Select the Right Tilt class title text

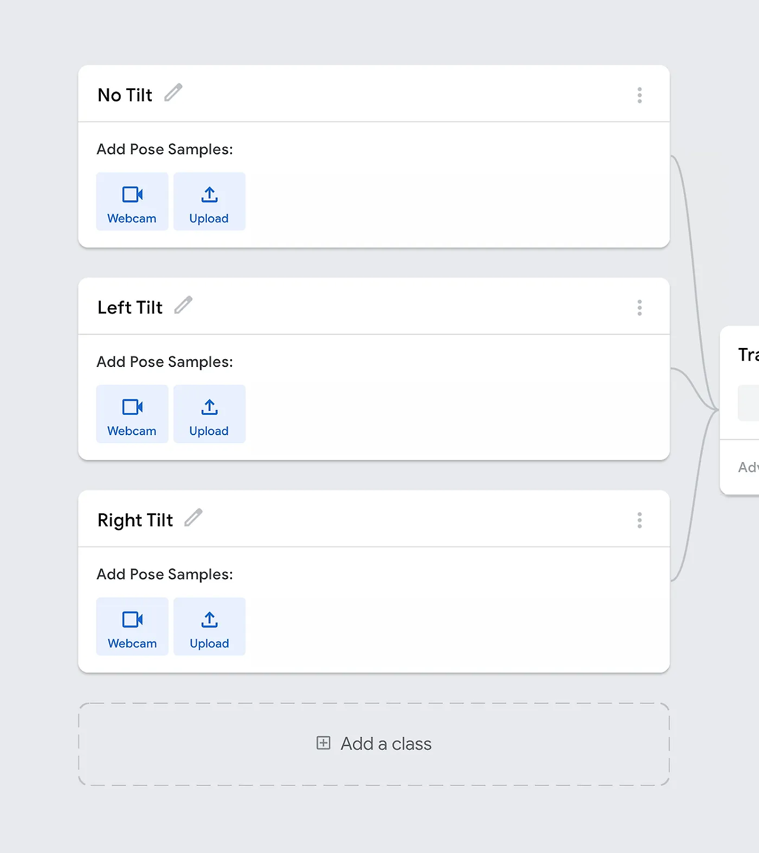135,520
